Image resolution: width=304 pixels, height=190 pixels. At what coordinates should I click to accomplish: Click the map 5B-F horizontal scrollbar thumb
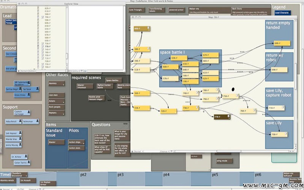[x=229, y=151]
